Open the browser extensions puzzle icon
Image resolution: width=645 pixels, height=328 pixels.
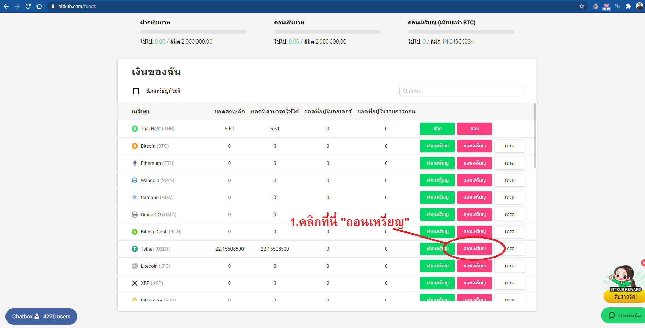pos(629,6)
